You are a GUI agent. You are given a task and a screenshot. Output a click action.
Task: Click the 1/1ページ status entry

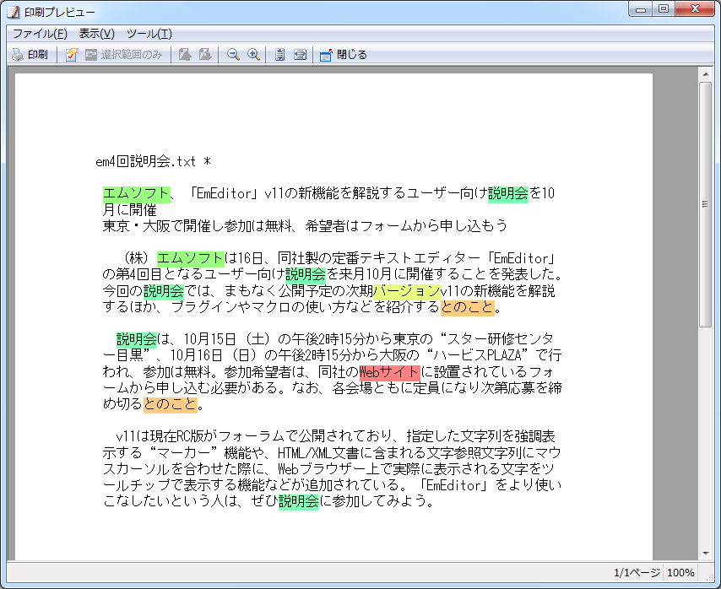tap(637, 572)
